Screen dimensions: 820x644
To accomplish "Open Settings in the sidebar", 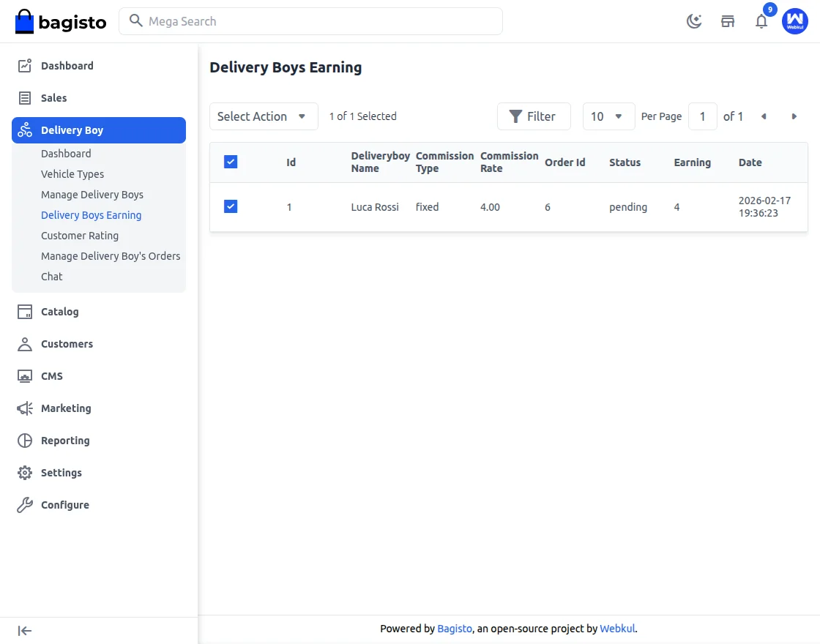I will click(61, 473).
